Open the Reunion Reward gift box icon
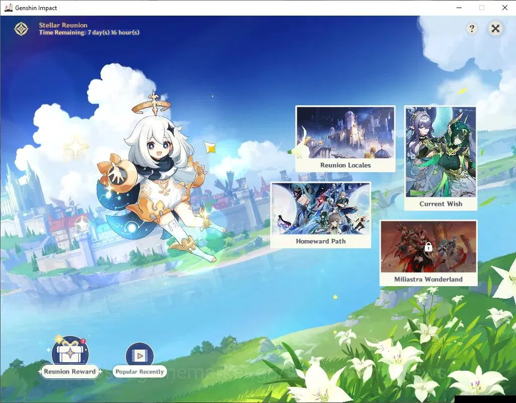Viewport: 516px width, 403px height. click(70, 351)
